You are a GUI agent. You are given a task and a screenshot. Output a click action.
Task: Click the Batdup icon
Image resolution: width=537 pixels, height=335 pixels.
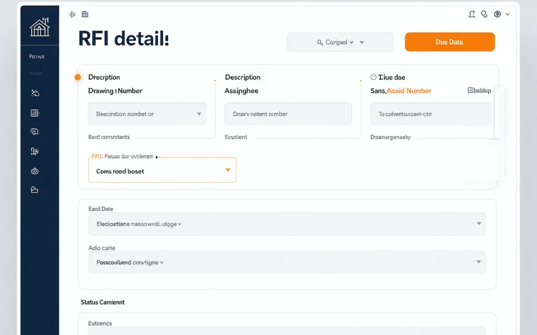pyautogui.click(x=479, y=90)
